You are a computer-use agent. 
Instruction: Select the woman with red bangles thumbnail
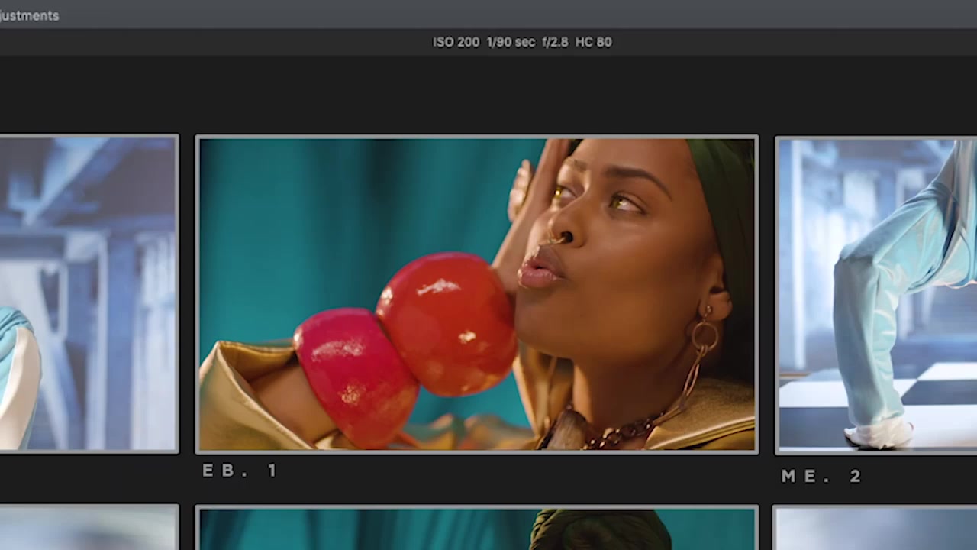click(477, 295)
